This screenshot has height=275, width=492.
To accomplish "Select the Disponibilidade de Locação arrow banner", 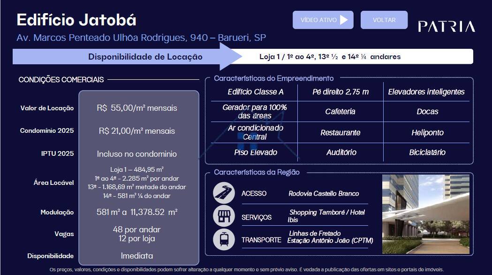I will click(127, 56).
